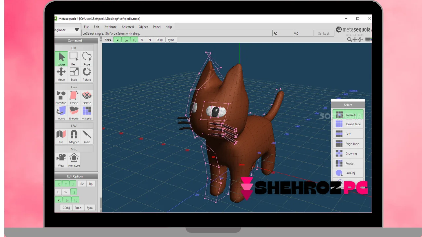Toggle Ln display in viewport toolbar
The width and height of the screenshot is (422, 237).
(126, 40)
